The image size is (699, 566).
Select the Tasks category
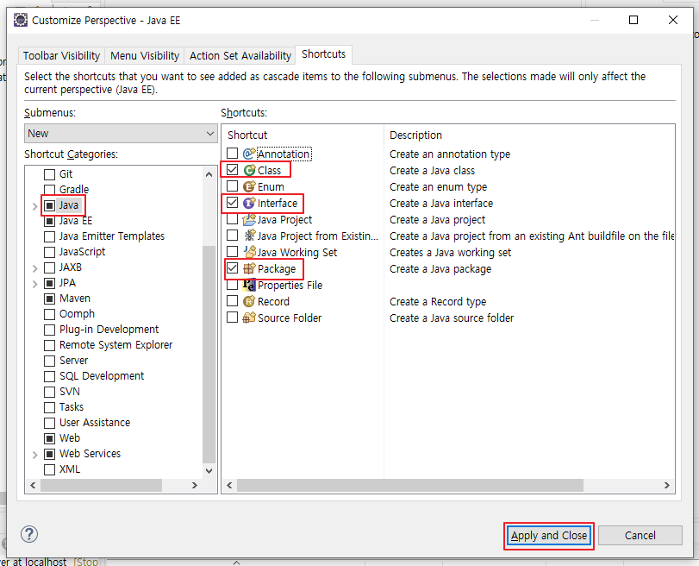tap(72, 407)
